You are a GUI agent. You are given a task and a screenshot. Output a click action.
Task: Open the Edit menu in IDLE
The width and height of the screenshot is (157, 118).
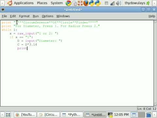(x=13, y=16)
